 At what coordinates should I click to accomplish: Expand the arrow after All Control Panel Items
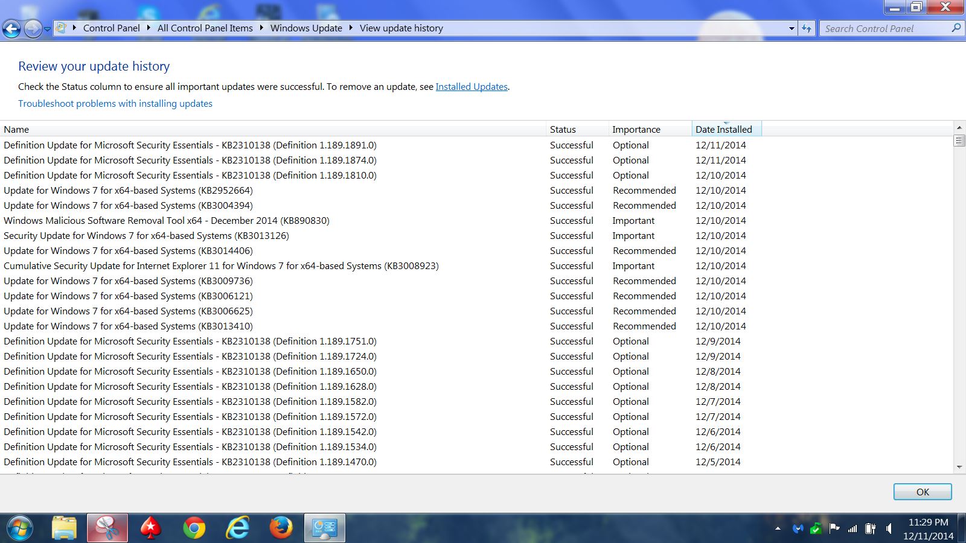coord(261,28)
